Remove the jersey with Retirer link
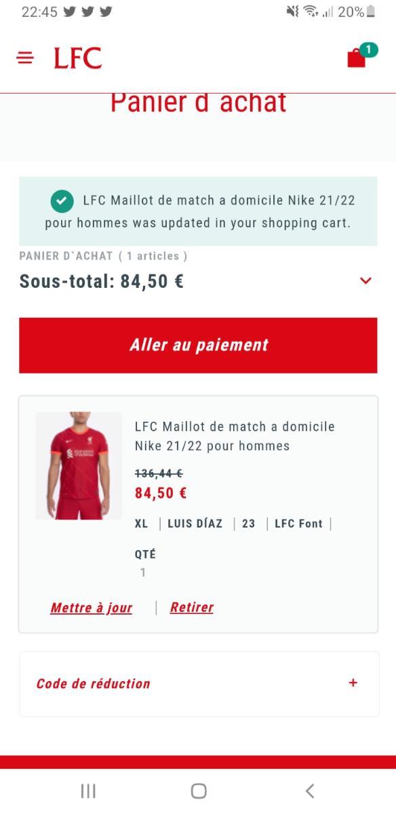The width and height of the screenshot is (396, 815). pos(192,607)
